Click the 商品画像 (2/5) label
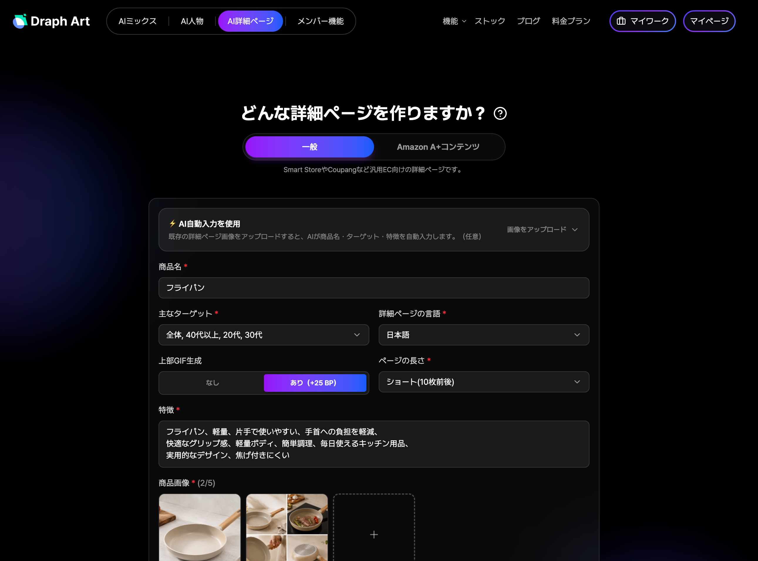Screen dimensions: 758x561 (x=187, y=483)
